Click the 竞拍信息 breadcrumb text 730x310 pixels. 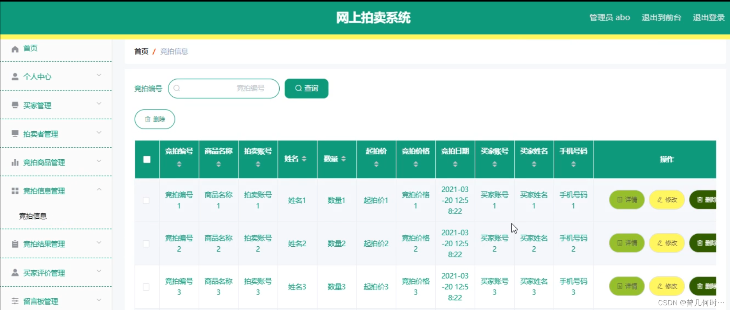tap(174, 51)
